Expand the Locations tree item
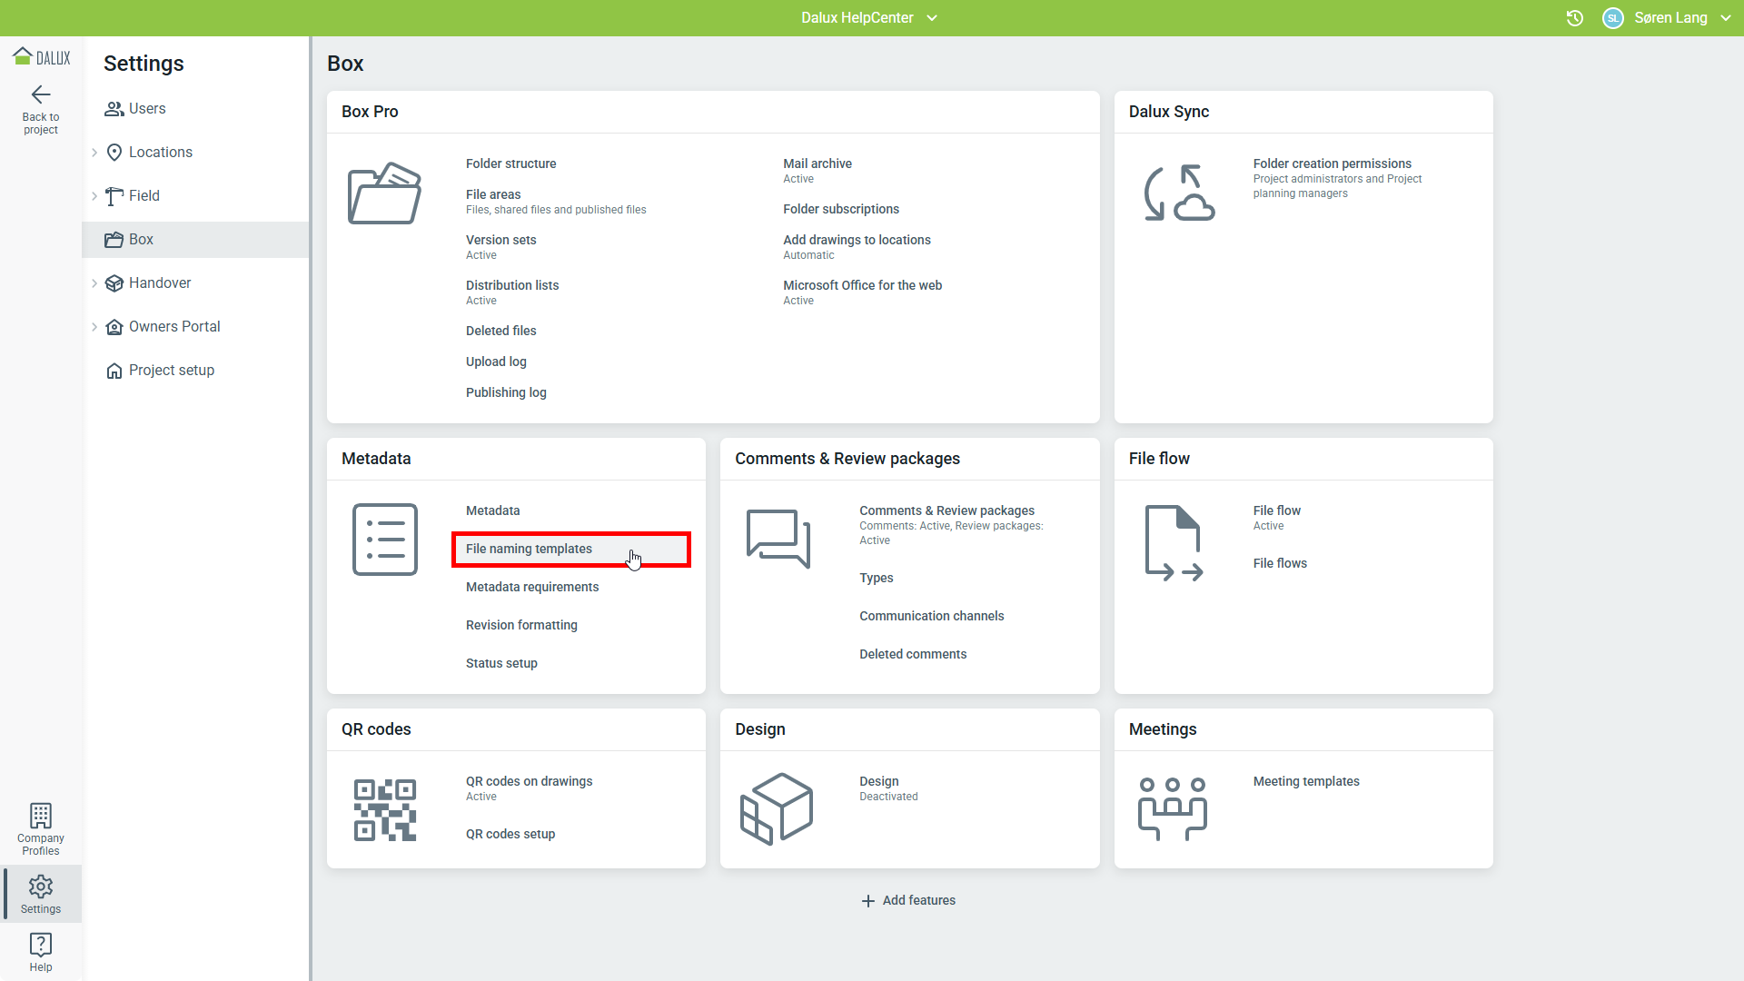This screenshot has height=981, width=1744. tap(94, 153)
